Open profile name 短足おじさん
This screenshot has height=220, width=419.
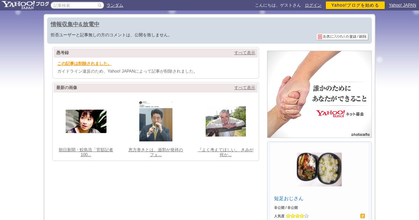(289, 198)
